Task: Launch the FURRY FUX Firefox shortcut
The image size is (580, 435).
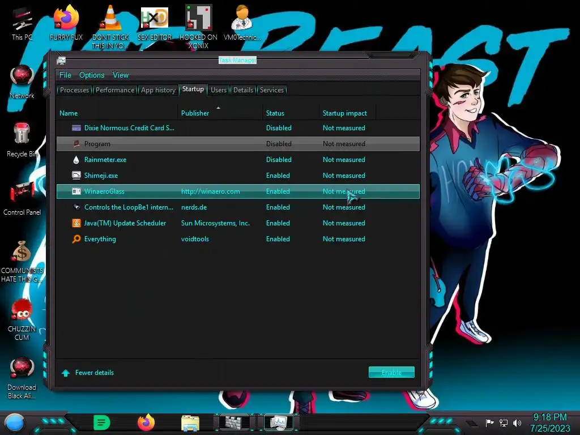Action: tap(66, 23)
